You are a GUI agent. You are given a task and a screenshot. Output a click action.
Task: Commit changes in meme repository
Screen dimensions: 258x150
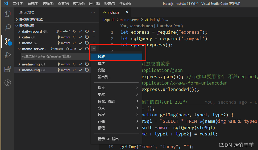(x=81, y=43)
